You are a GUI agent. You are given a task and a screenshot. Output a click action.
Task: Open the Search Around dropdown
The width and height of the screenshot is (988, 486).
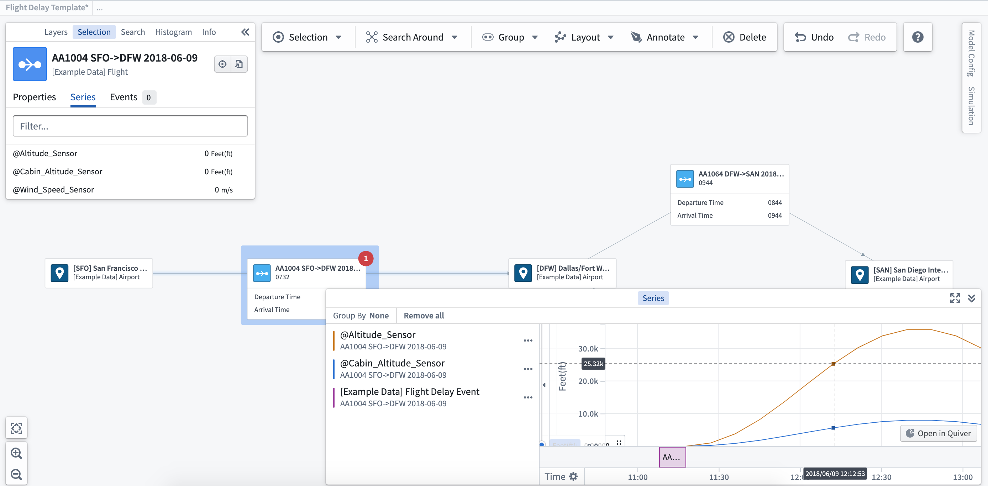tap(412, 37)
